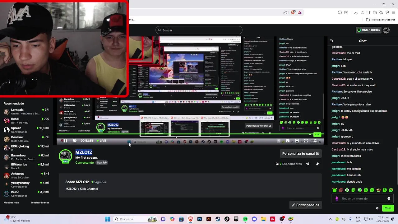
Task: Click the Enviar un mensaje chat input
Action: tap(362, 198)
